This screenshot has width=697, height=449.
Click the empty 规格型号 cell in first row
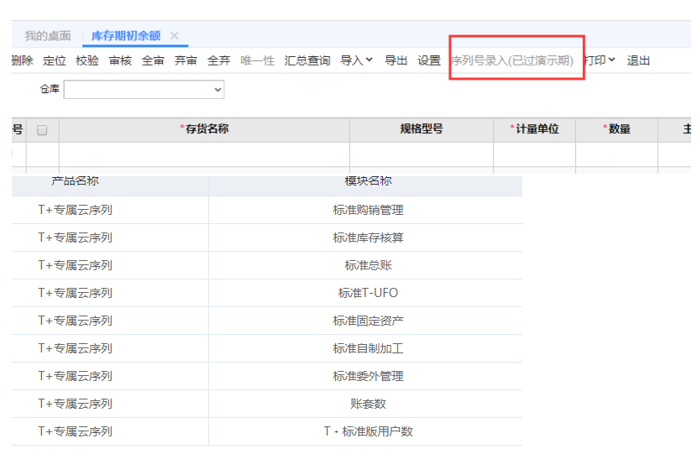pos(422,154)
